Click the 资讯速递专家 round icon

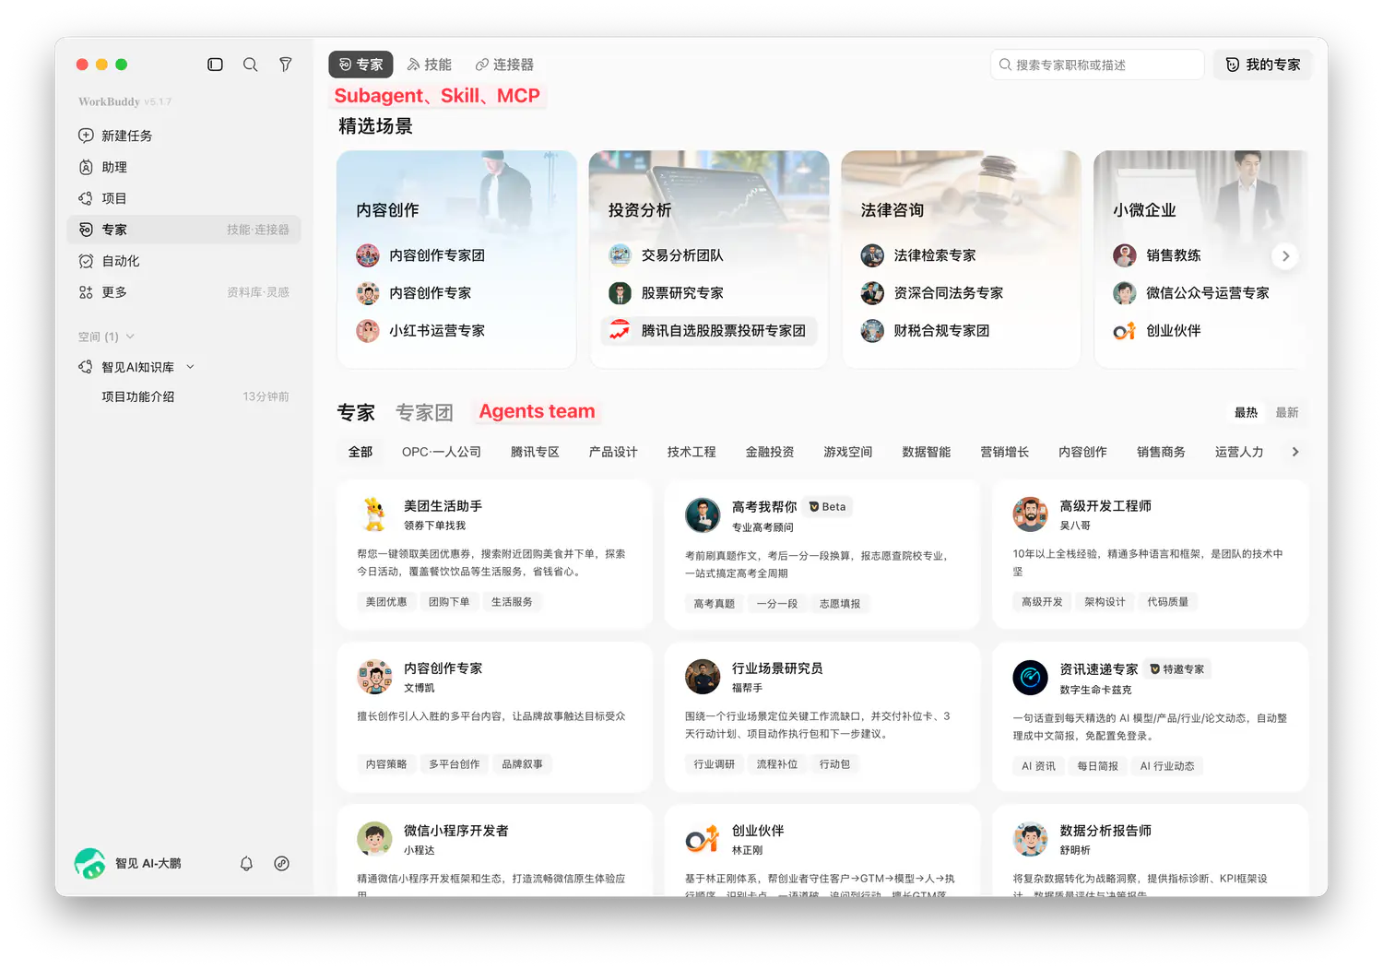coord(1031,677)
